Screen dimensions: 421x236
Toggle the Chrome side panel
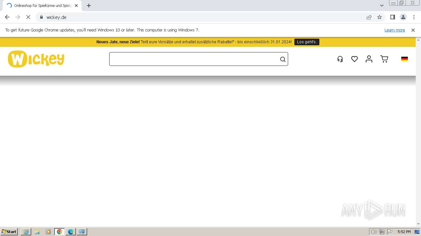pyautogui.click(x=392, y=17)
